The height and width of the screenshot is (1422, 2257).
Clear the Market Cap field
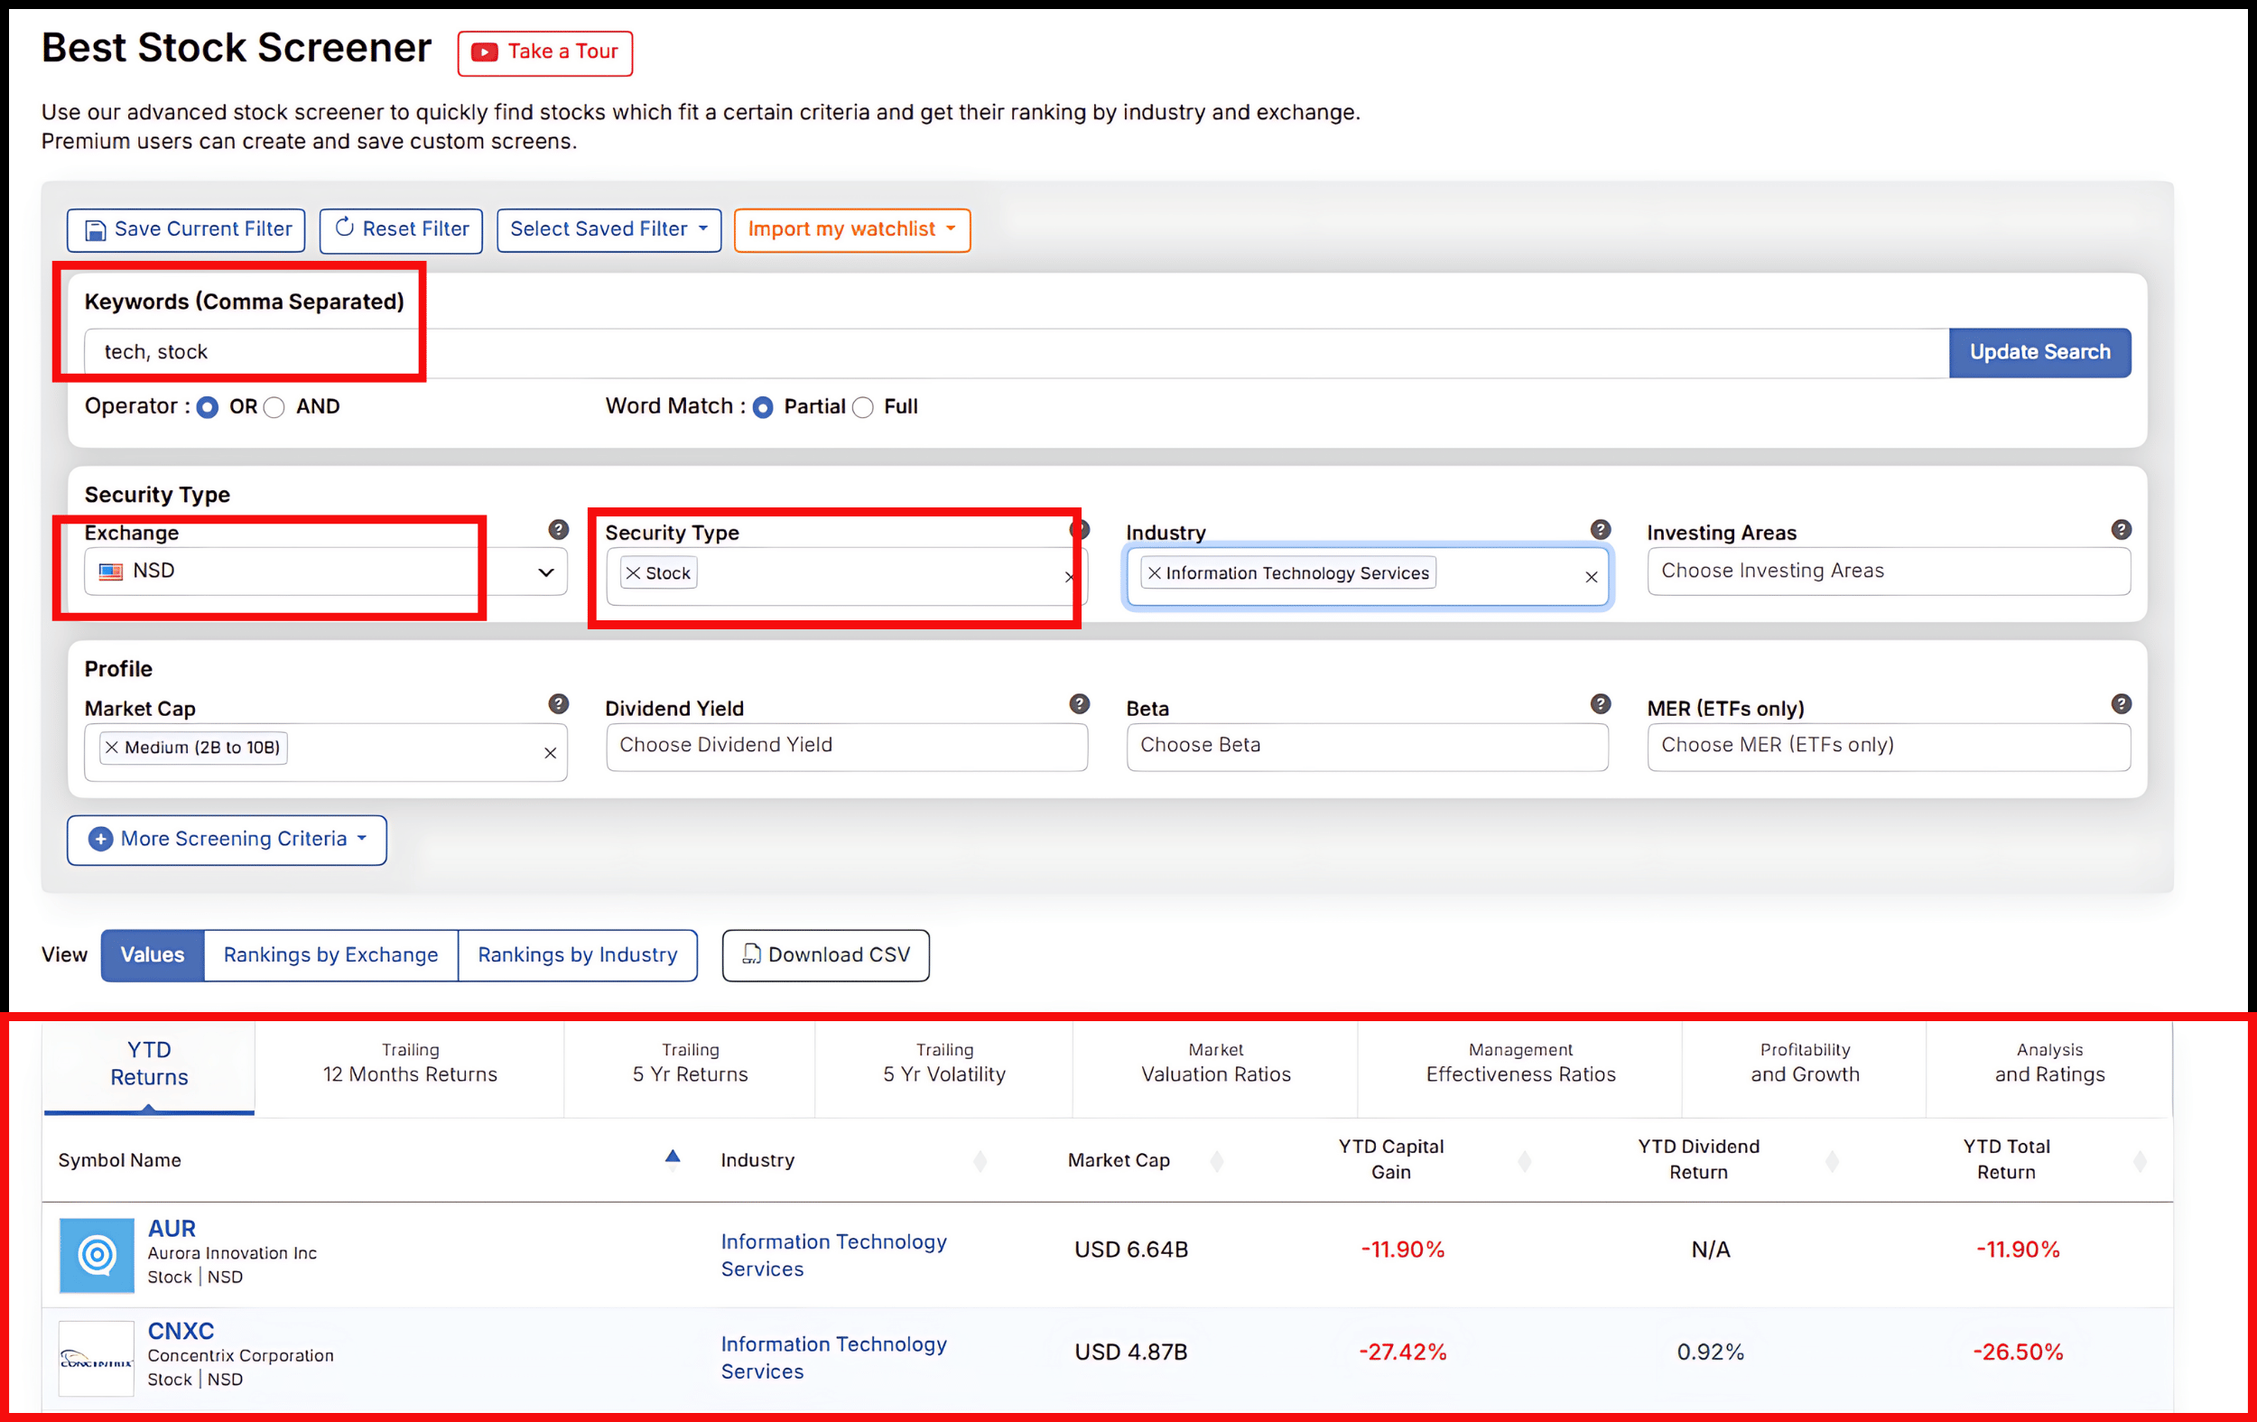tap(550, 754)
